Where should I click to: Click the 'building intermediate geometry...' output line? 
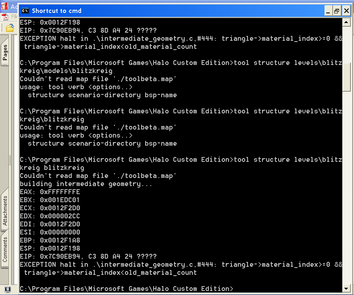[x=86, y=184]
